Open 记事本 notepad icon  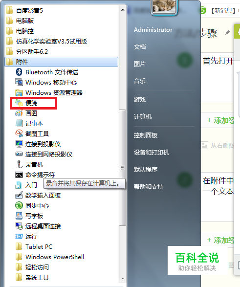coord(19,123)
